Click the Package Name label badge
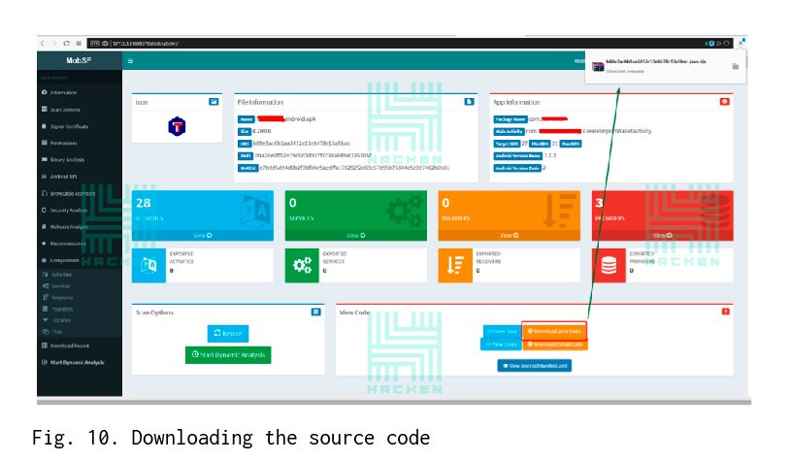 coord(510,119)
